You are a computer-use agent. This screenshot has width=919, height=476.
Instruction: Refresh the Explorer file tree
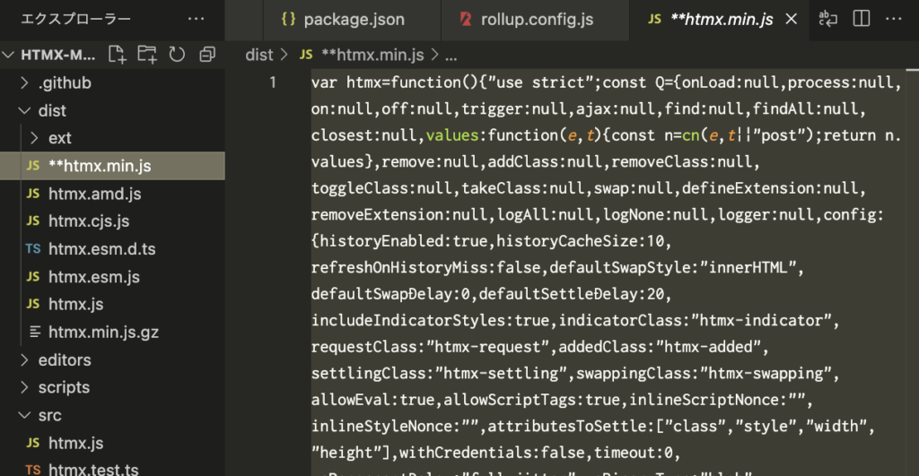tap(176, 55)
